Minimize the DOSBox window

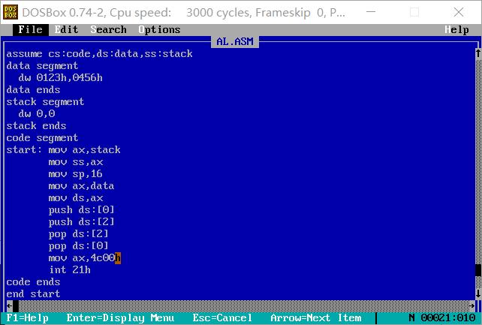[x=371, y=12]
